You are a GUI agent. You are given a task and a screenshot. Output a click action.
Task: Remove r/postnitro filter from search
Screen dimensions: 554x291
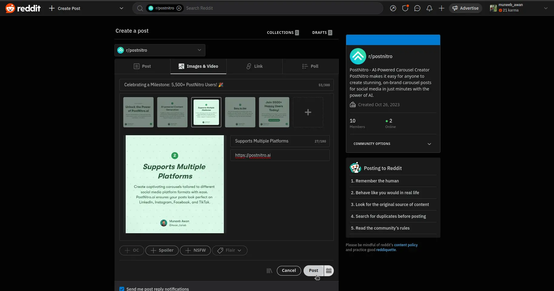pos(179,8)
